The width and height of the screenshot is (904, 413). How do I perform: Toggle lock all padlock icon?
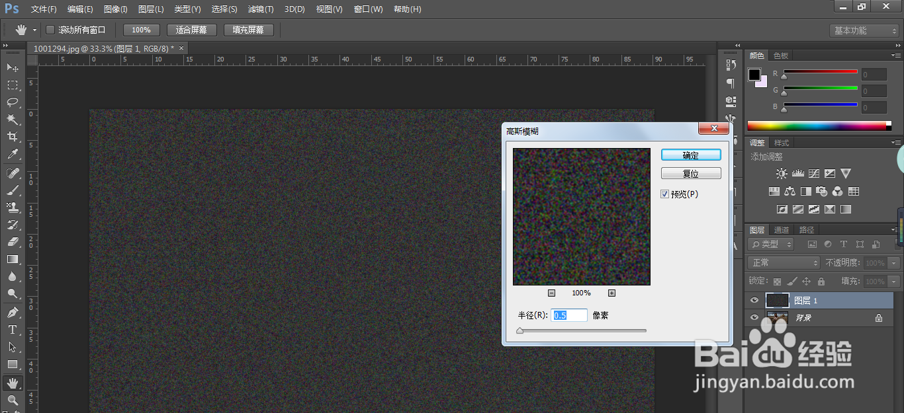821,282
